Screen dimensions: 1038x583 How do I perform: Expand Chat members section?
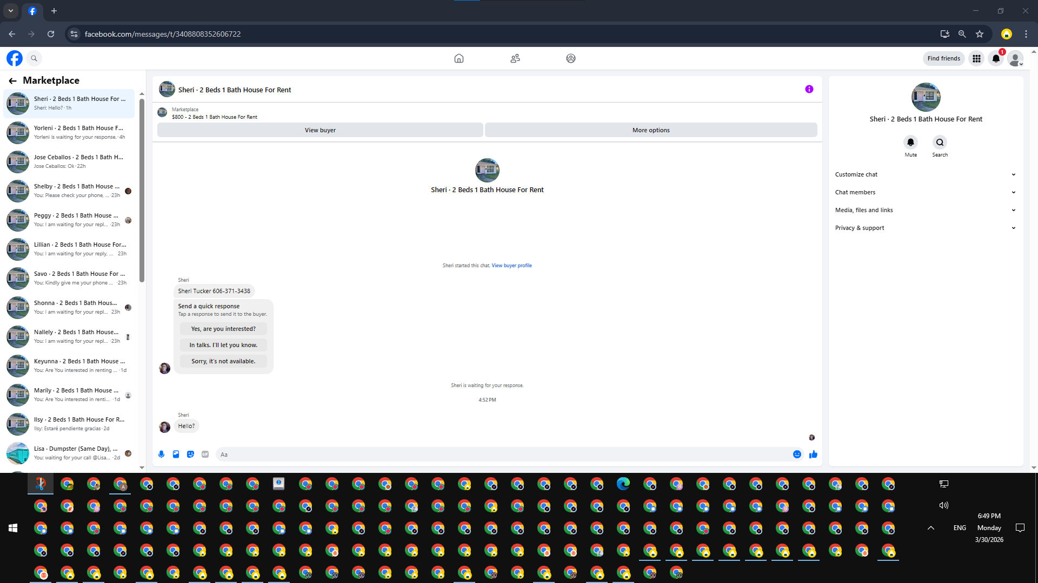coord(925,192)
